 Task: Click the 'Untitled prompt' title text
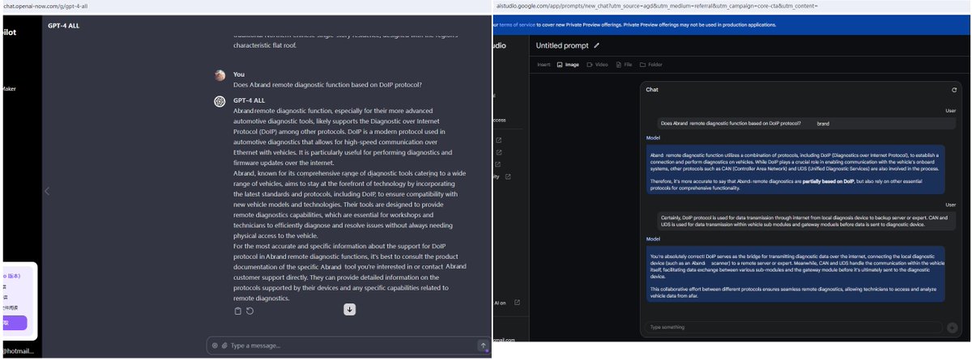(562, 45)
